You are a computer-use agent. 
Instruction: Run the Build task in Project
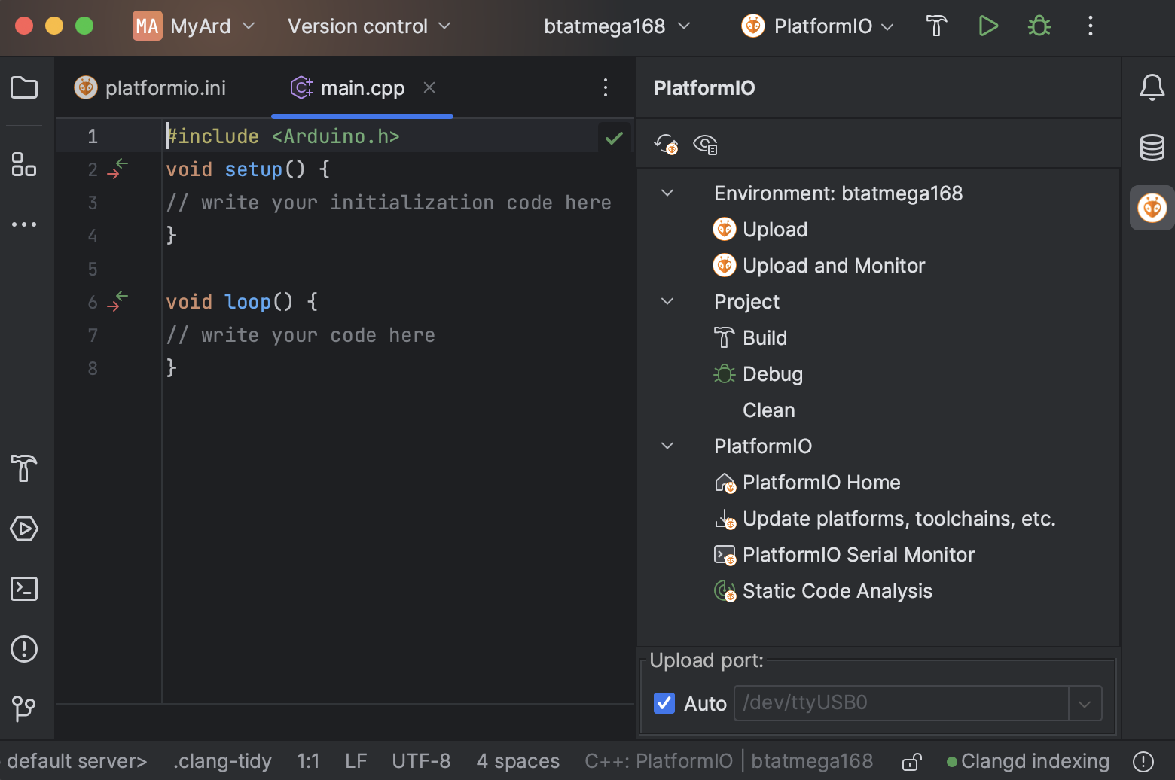coord(750,337)
